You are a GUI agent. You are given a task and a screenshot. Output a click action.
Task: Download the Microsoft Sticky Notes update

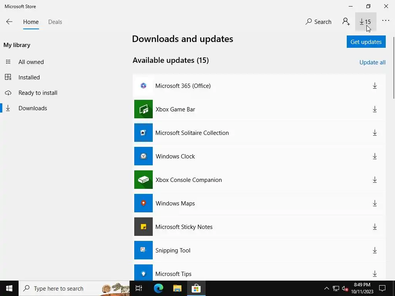pyautogui.click(x=375, y=227)
